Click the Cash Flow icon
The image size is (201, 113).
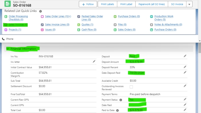[x=79, y=30]
